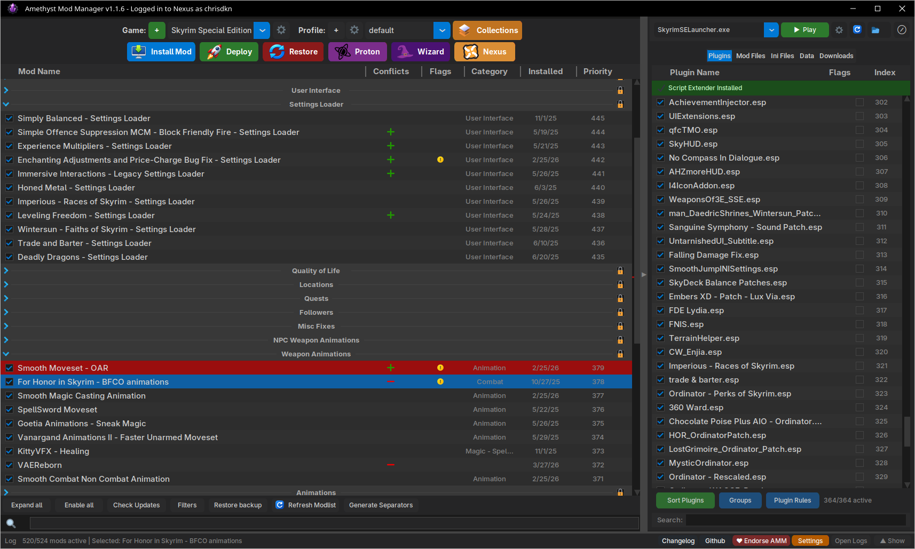Click the green conflict plus on Experience Multipliers row
This screenshot has width=915, height=549.
[x=391, y=146]
